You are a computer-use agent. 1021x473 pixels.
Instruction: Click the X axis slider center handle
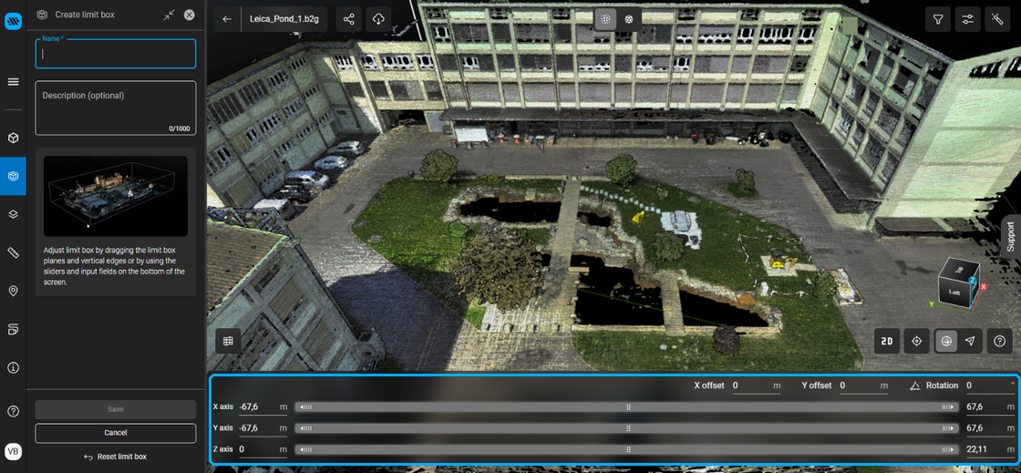coord(628,407)
